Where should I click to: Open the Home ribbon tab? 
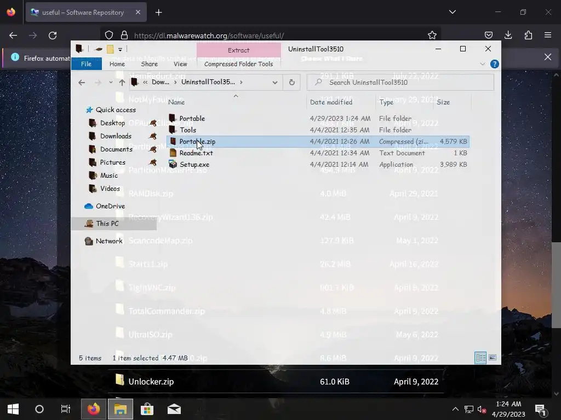tap(117, 64)
